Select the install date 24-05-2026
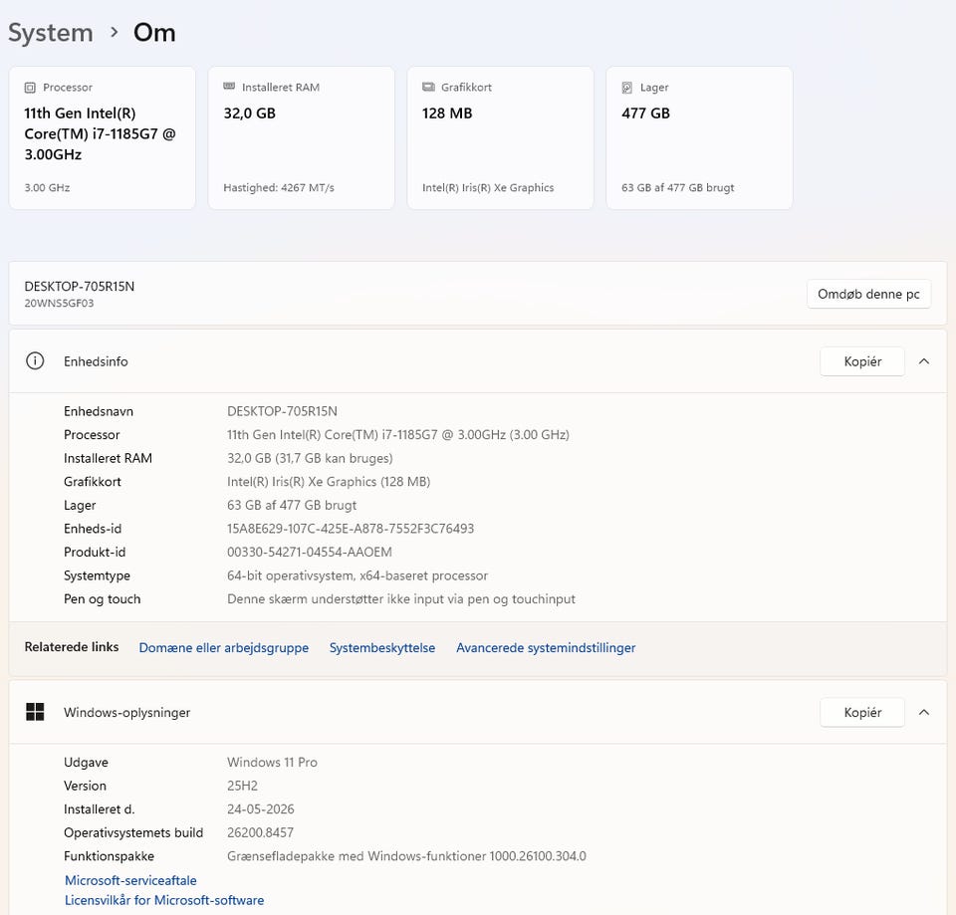 [260, 808]
